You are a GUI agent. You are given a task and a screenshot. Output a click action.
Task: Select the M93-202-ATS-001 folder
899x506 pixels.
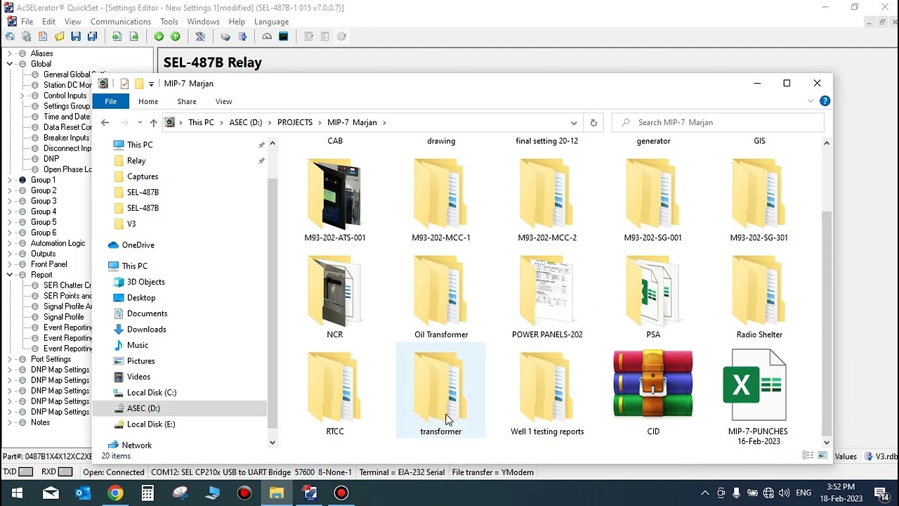pyautogui.click(x=335, y=201)
